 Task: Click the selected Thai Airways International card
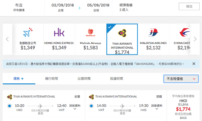pos(122,39)
